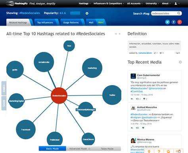Open the Hashtags dropdown menu
The height and width of the screenshot is (153, 188).
pos(84,4)
